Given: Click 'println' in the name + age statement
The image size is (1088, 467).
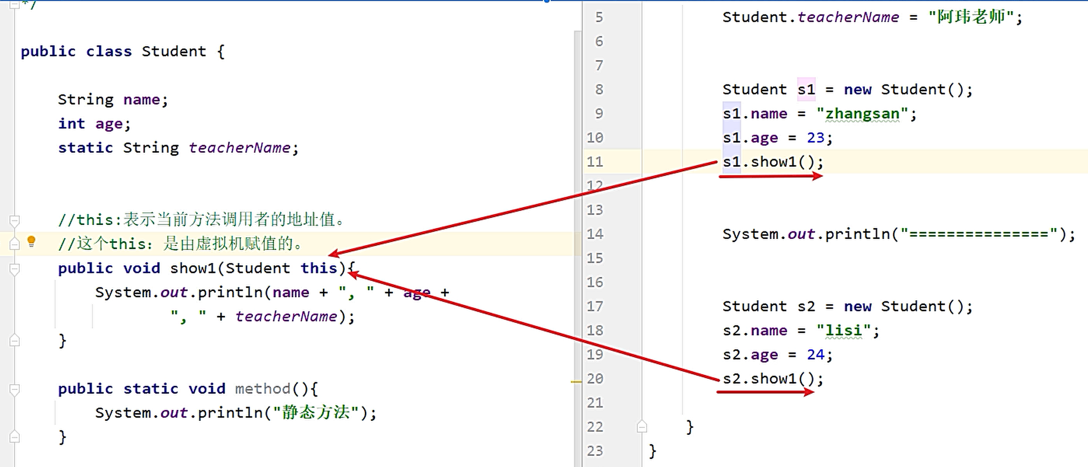Looking at the screenshot, I should coord(230,292).
